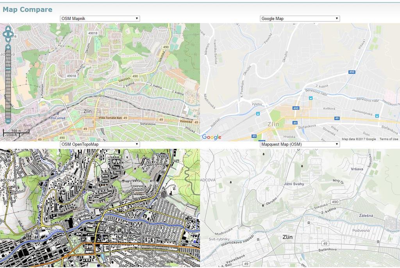Click the Vyletní label on Google map

click(x=257, y=104)
